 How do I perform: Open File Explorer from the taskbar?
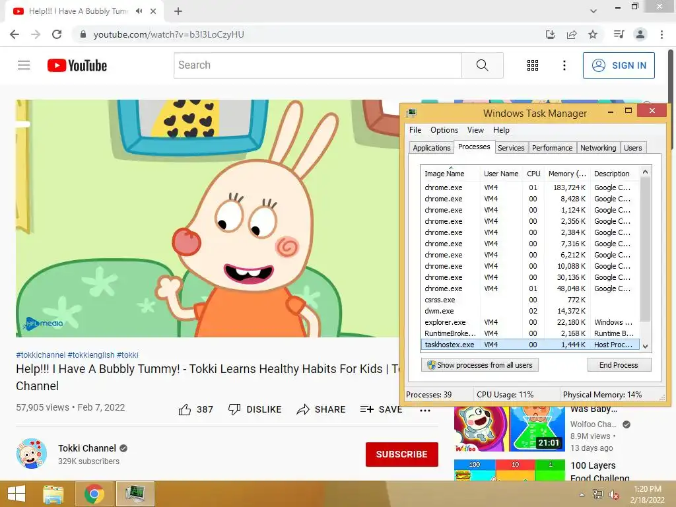point(53,494)
